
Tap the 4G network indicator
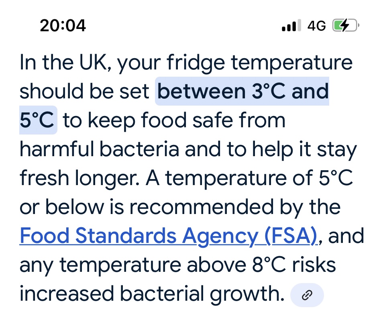click(317, 26)
